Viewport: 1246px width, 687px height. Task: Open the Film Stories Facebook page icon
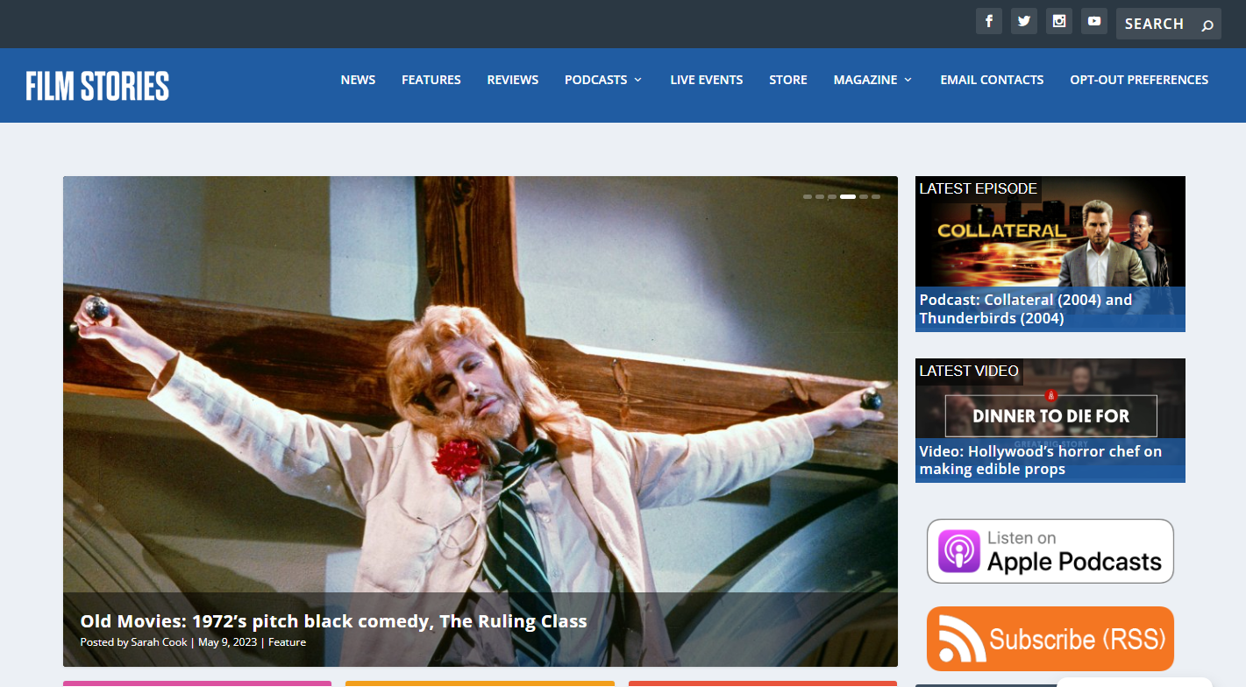point(989,21)
